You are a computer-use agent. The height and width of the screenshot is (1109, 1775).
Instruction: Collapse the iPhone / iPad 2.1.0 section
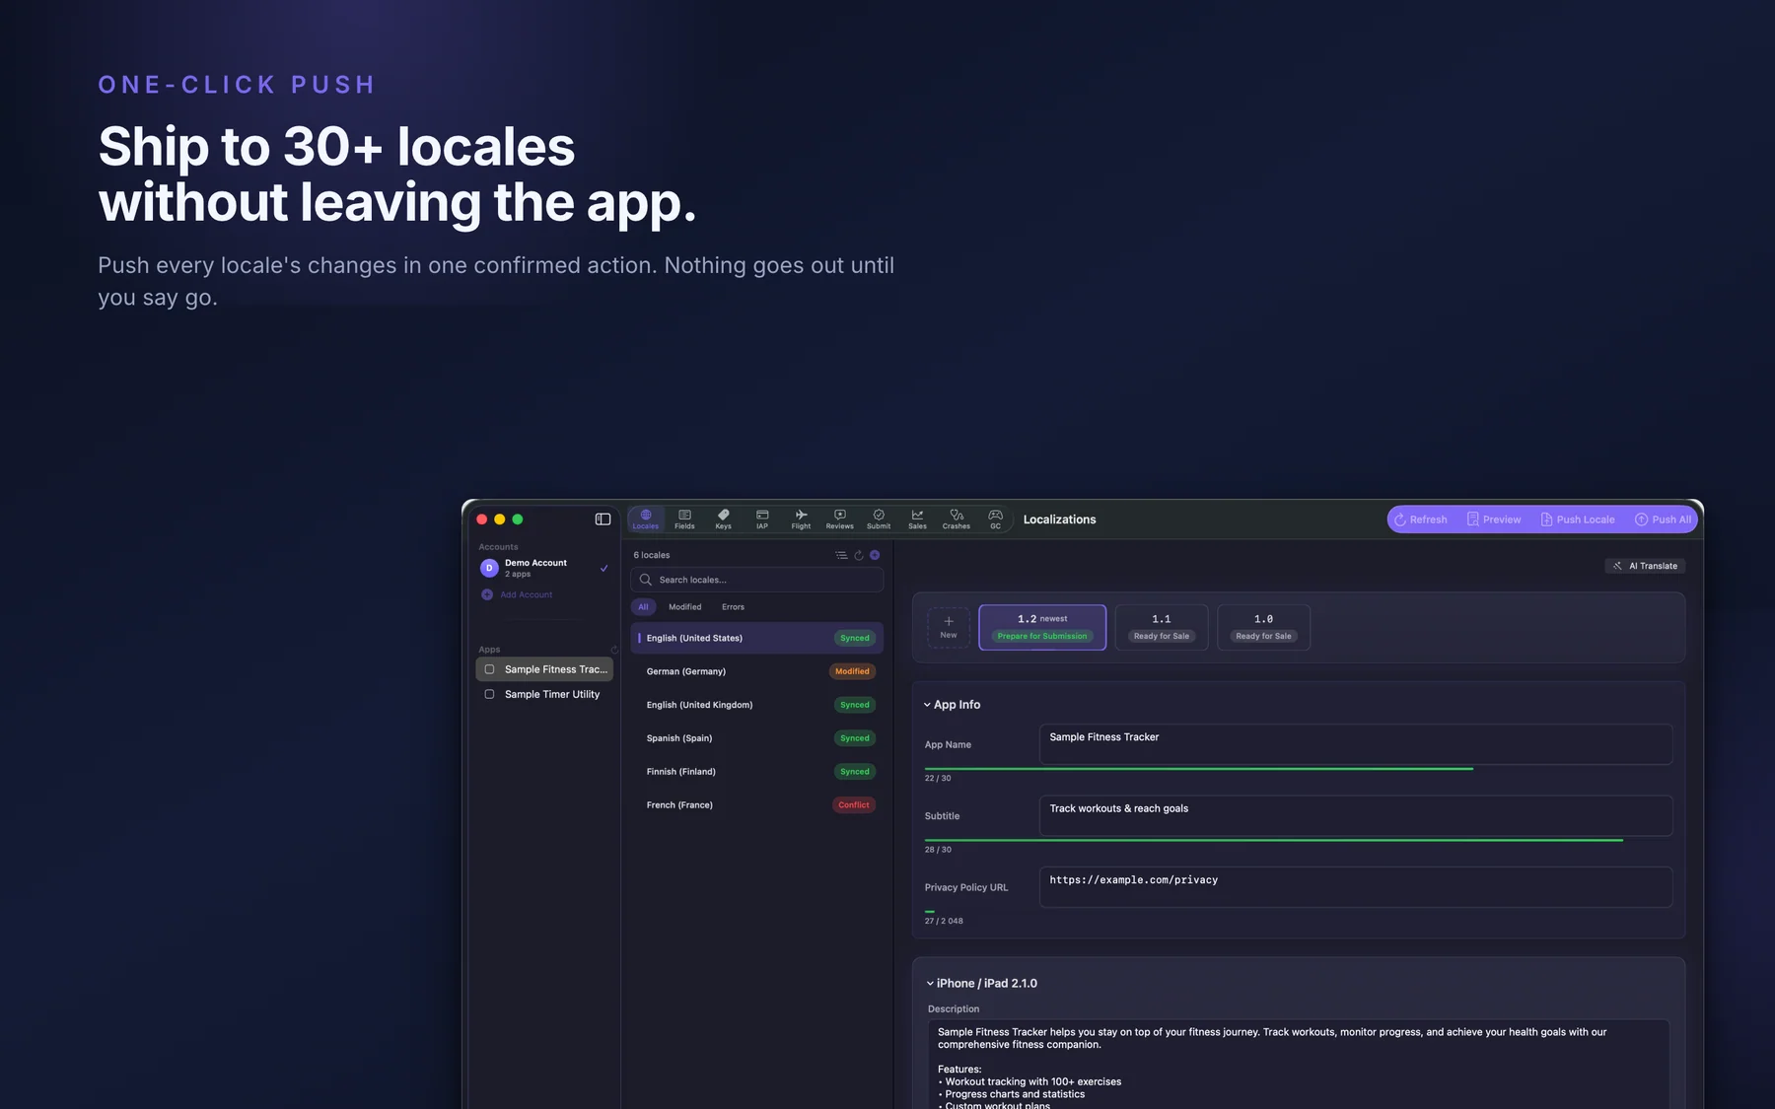pos(930,984)
